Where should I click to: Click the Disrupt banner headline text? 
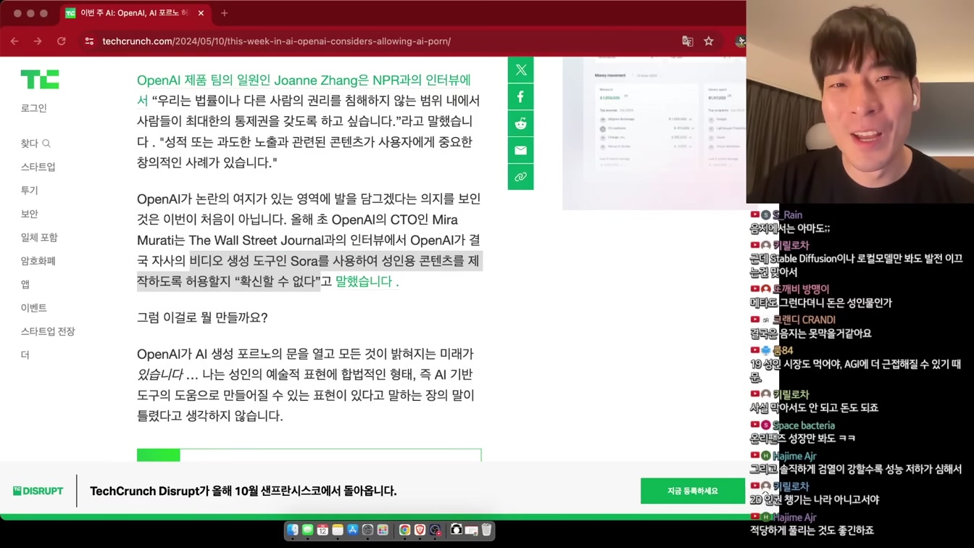(x=243, y=491)
